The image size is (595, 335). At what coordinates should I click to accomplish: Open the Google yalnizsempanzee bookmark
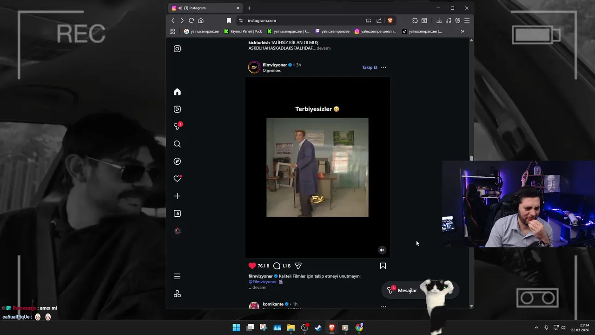click(x=201, y=31)
